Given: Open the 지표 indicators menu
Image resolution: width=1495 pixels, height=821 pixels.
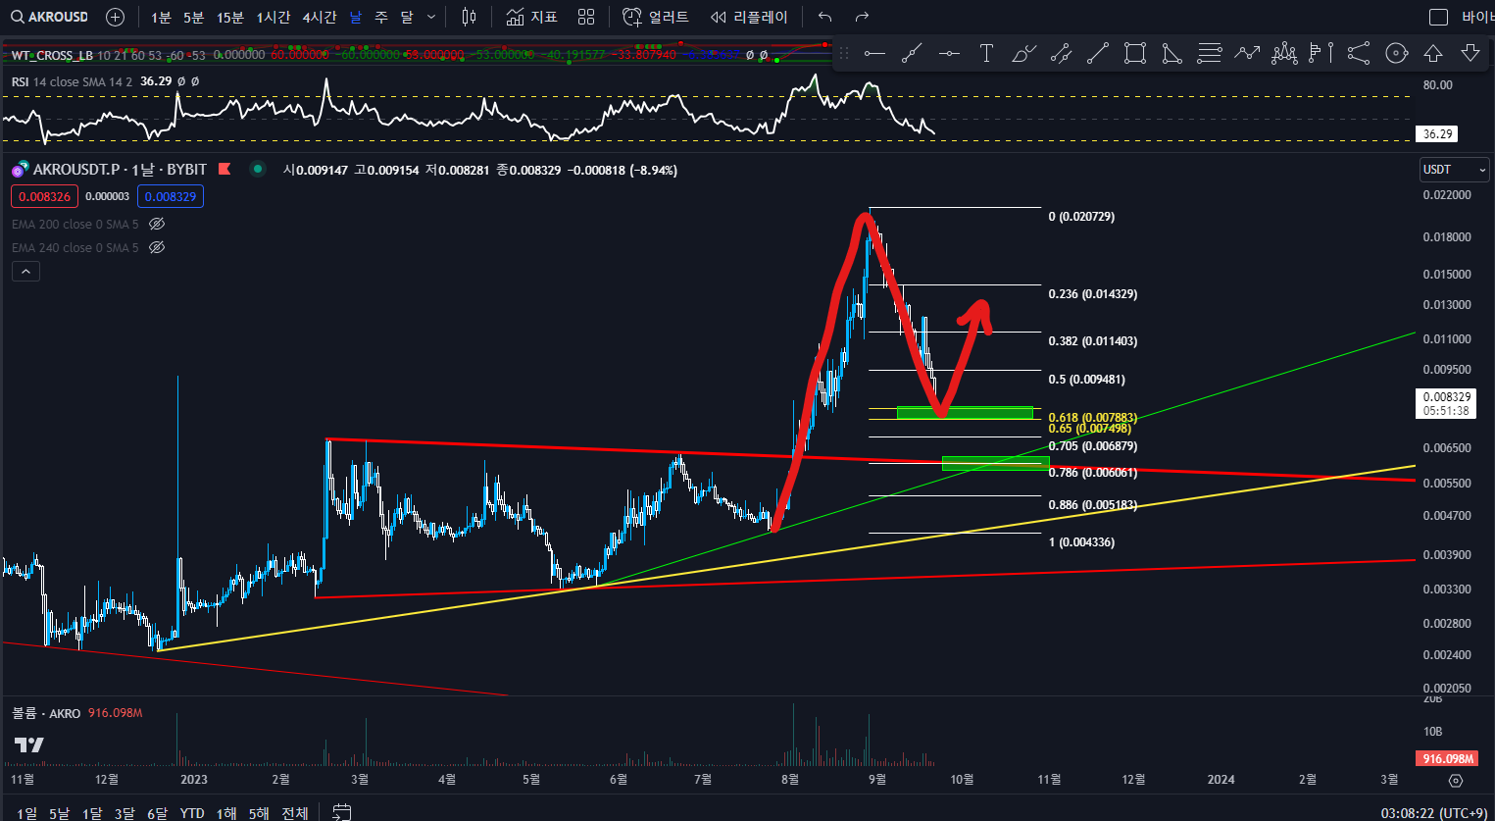Looking at the screenshot, I should (532, 17).
